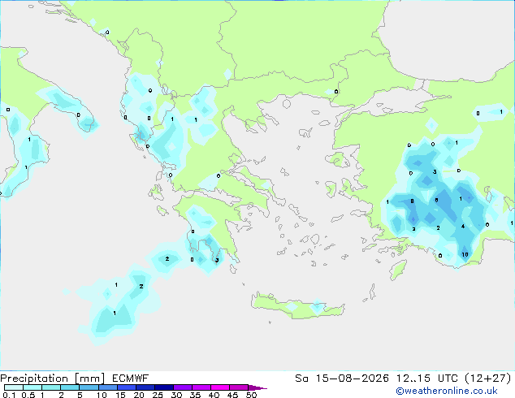Screen dimensions: 515x398
Task: Click the legend label '25'
Action: [158, 395]
